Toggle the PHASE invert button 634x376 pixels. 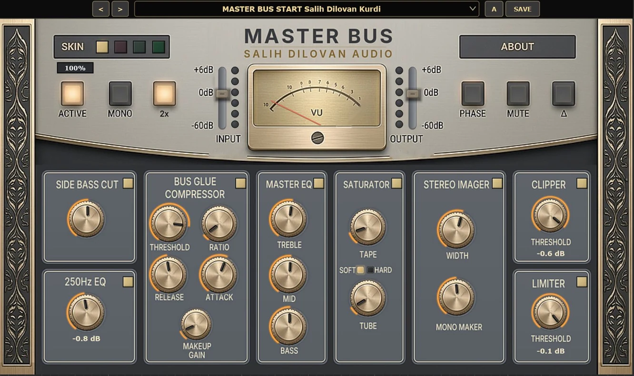[473, 94]
